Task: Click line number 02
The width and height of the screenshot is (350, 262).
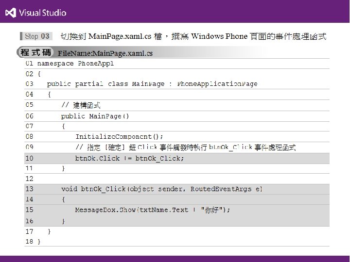Action: coord(29,74)
